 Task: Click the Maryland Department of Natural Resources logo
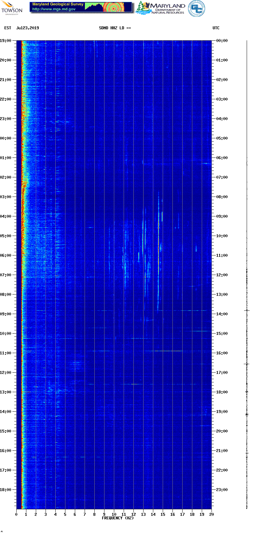tap(160, 8)
